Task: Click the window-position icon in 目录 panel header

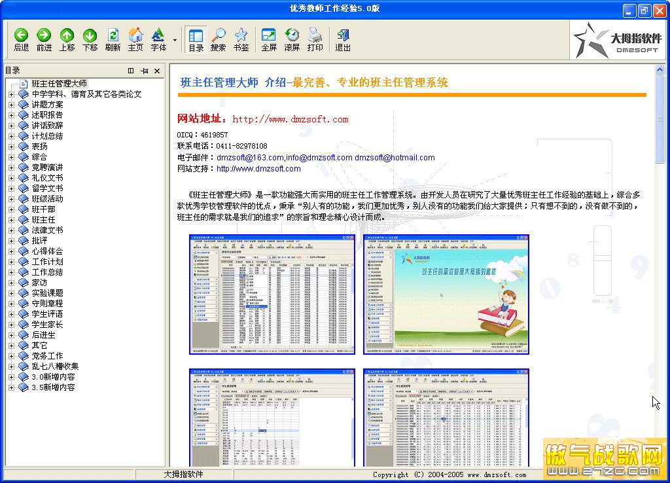Action: (131, 71)
